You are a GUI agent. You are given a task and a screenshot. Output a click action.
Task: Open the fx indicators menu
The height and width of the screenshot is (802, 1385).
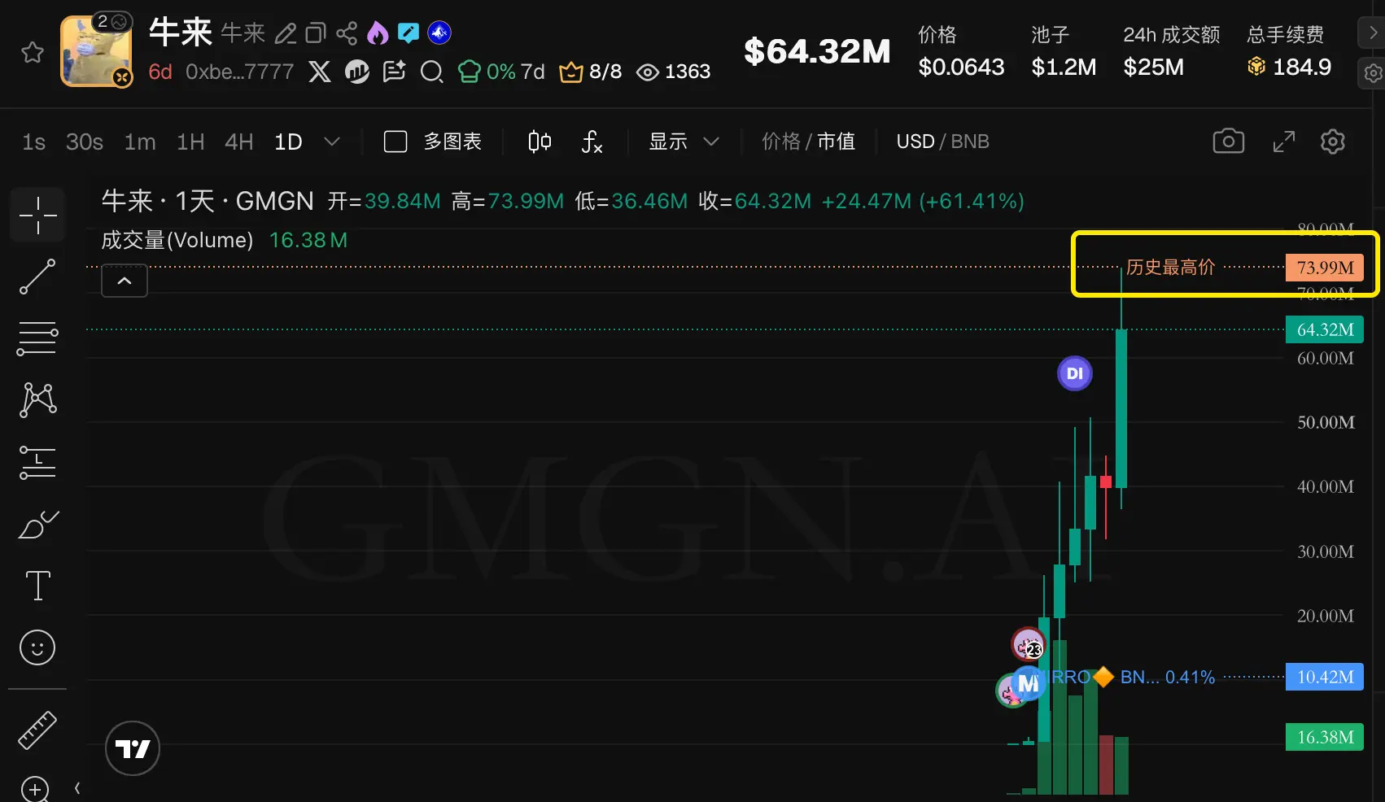[x=592, y=142]
